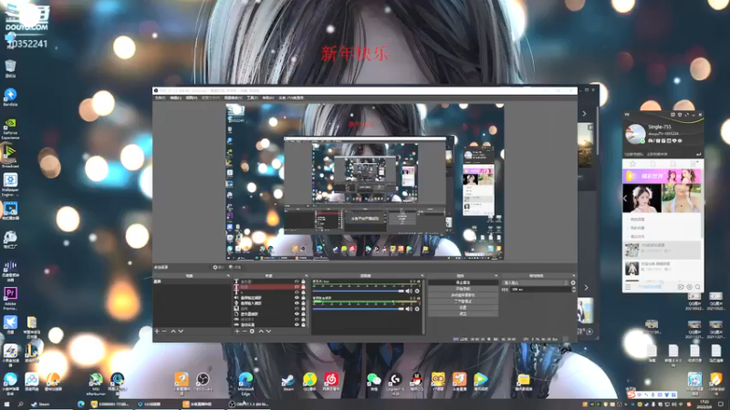730x410 pixels.
Task: Move scene down in the Scenes panel
Action: [181, 332]
